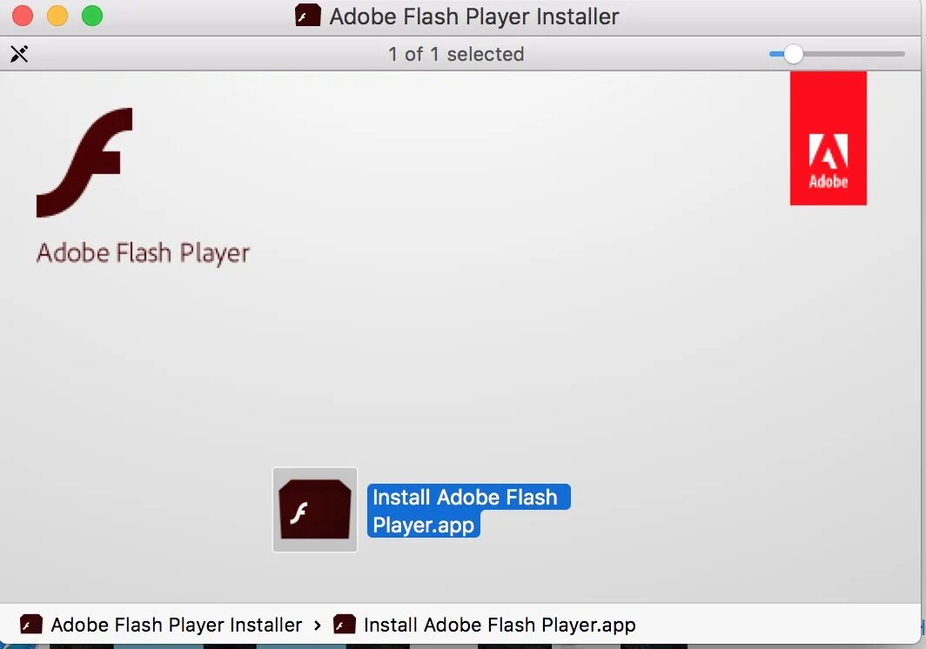Click the "1 of 1 selected" status text
The height and width of the screenshot is (649, 926).
click(456, 54)
